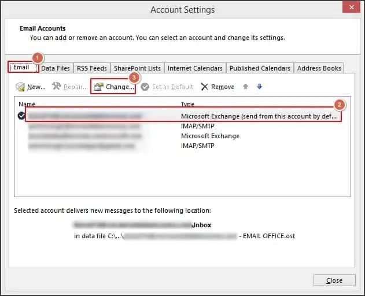
Task: Click the Repair... label
Action: tap(76, 87)
